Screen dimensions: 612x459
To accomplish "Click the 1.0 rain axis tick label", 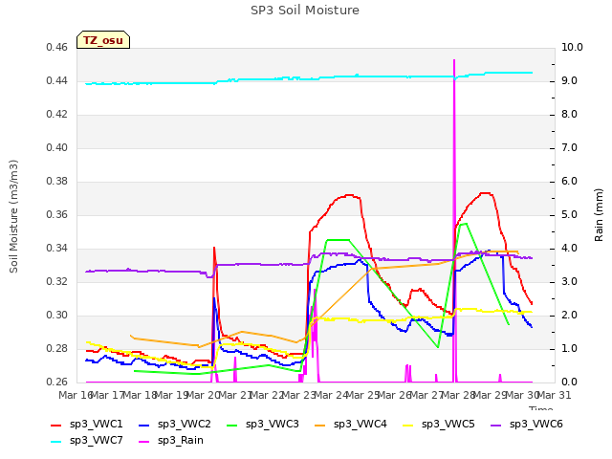I will click(569, 349).
